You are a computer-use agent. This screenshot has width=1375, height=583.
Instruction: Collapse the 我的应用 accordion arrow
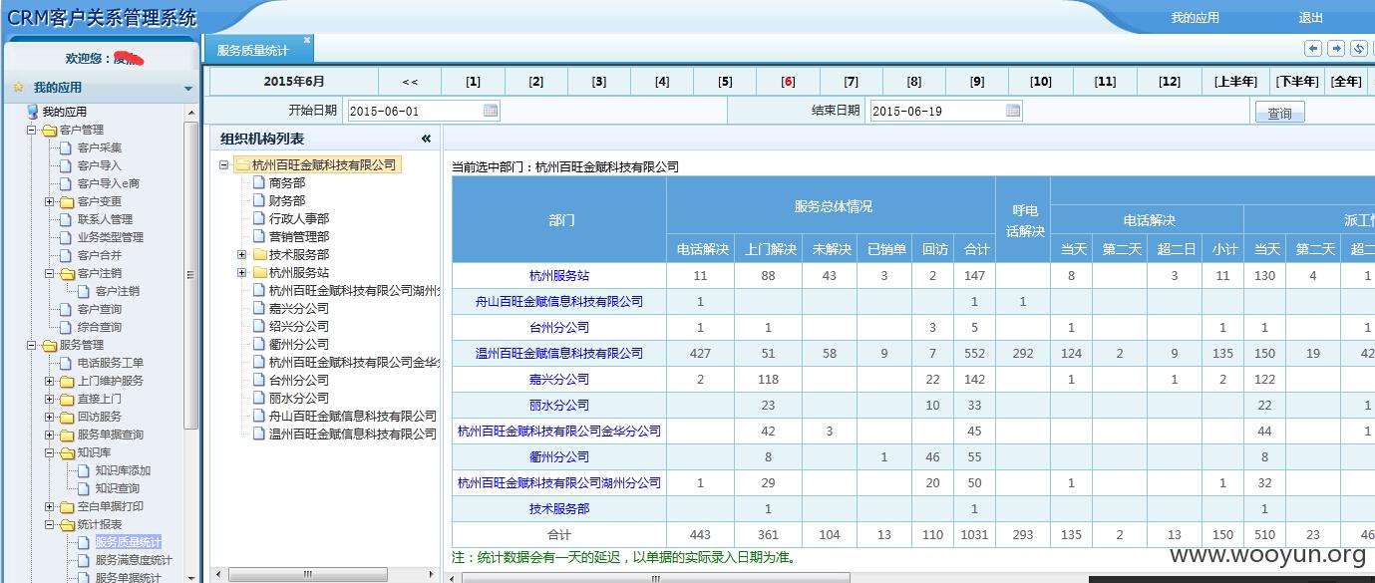pos(188,88)
